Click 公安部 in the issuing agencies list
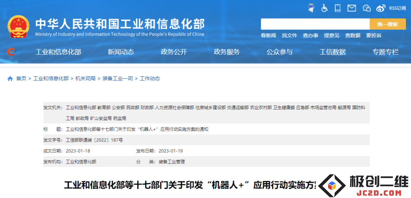The image size is (411, 198). [118, 108]
